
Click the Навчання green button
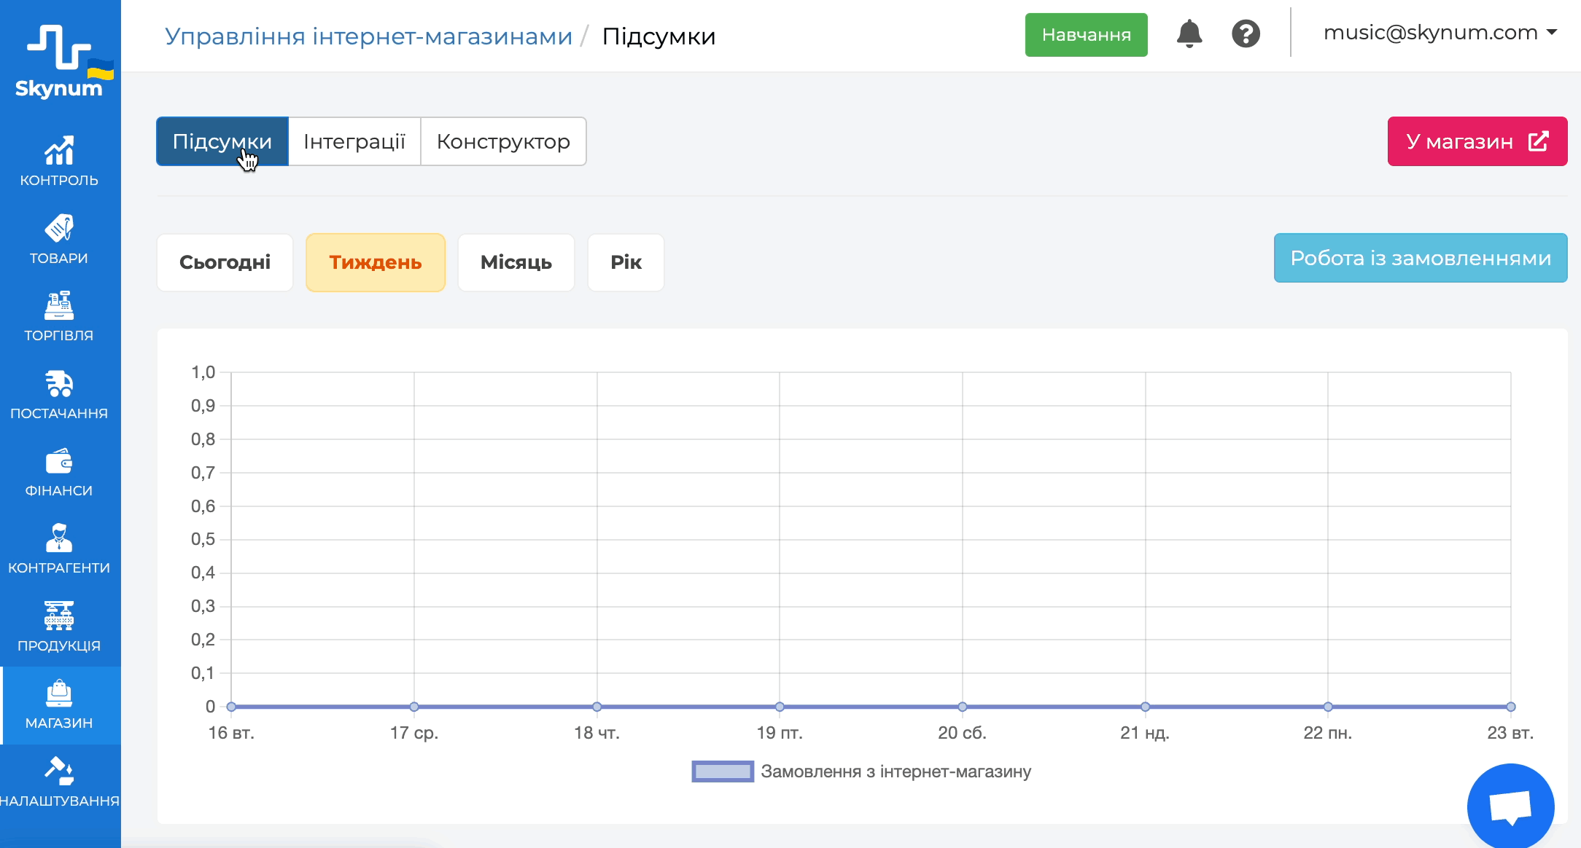point(1086,35)
